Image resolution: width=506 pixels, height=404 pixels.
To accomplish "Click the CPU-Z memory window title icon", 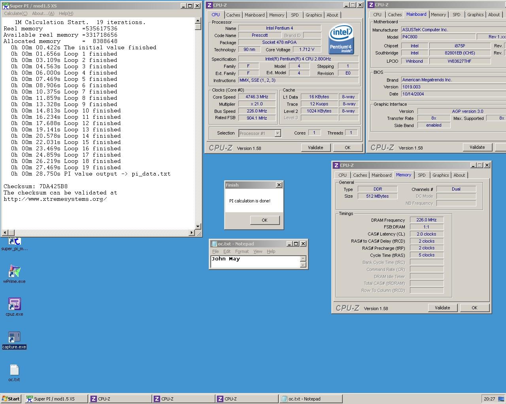I will (336, 165).
